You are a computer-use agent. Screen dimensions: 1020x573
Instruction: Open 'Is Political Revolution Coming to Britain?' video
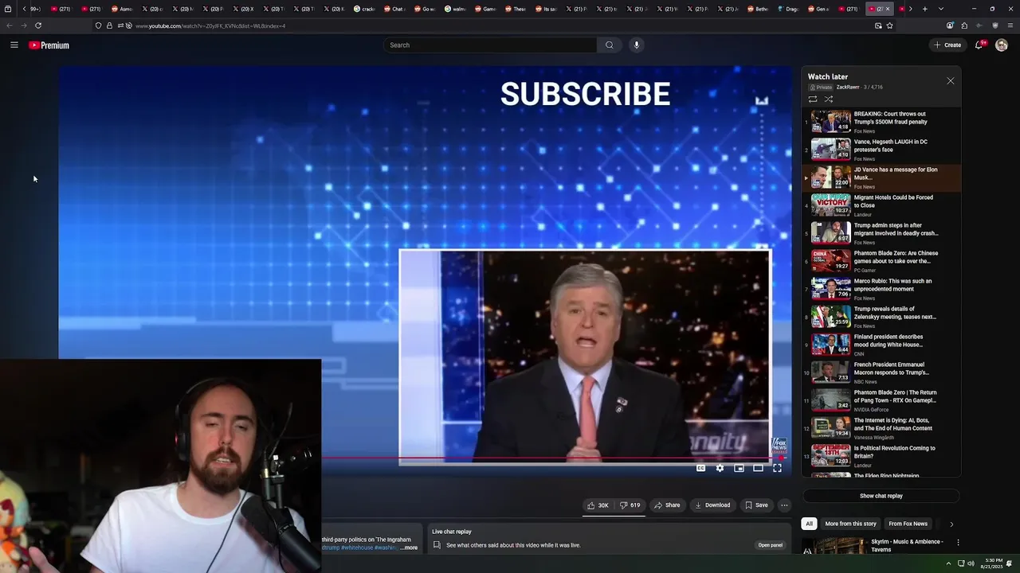pos(881,456)
